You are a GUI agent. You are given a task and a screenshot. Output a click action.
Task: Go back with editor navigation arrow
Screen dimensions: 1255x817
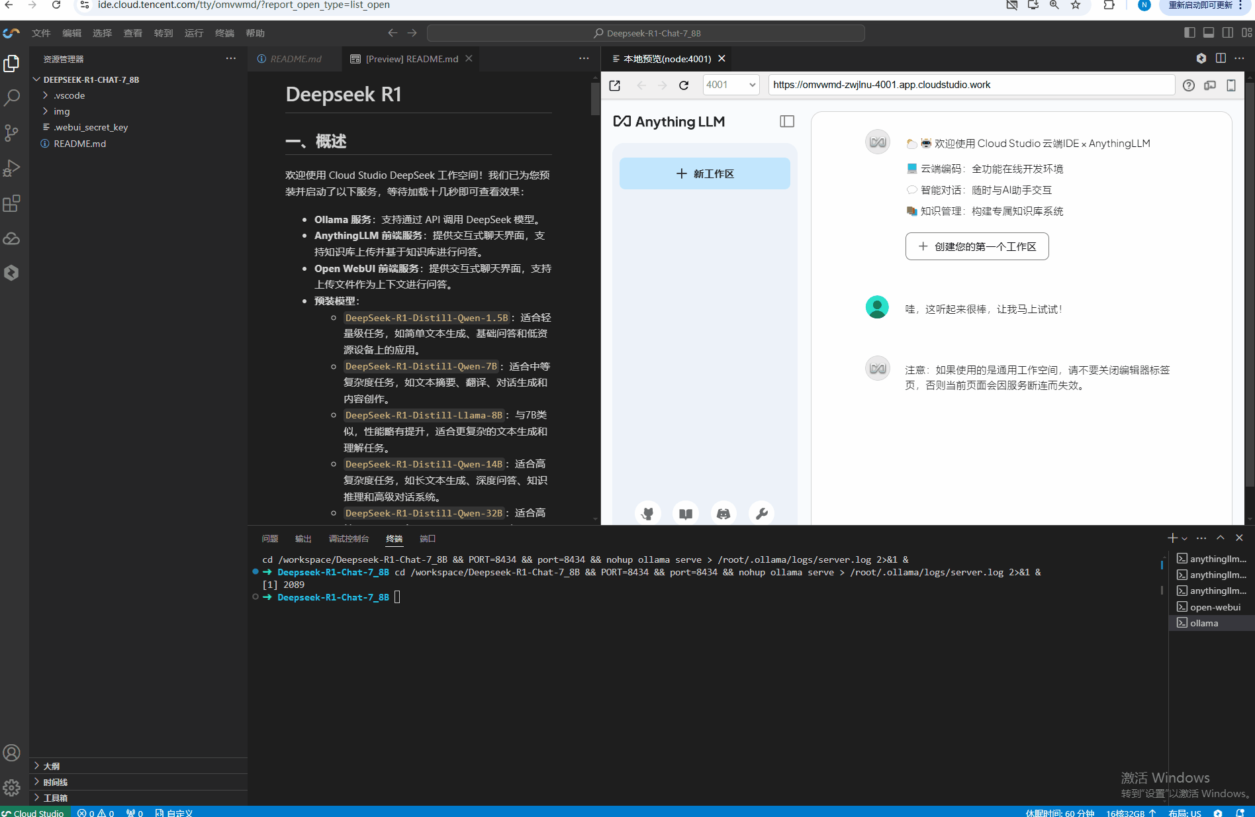point(393,32)
